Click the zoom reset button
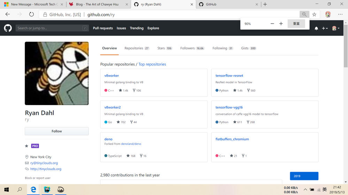This screenshot has height=195, width=348. (x=296, y=24)
